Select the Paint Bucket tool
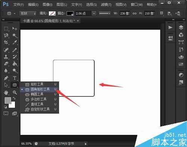The height and width of the screenshot is (147, 187). click(x=15, y=64)
